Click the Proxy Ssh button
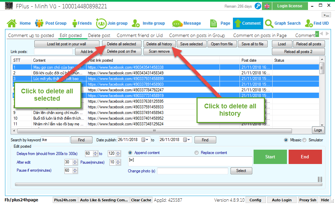The width and height of the screenshot is (335, 204). coord(308,200)
